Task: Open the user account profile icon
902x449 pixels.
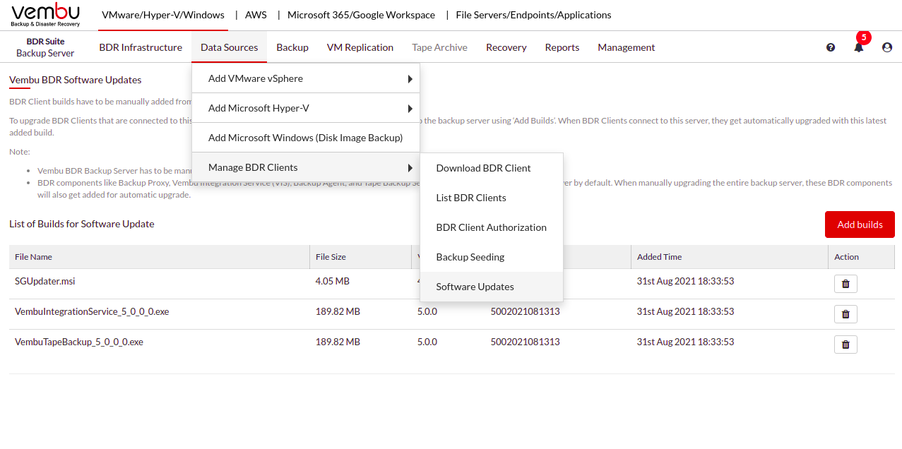Action: point(887,47)
